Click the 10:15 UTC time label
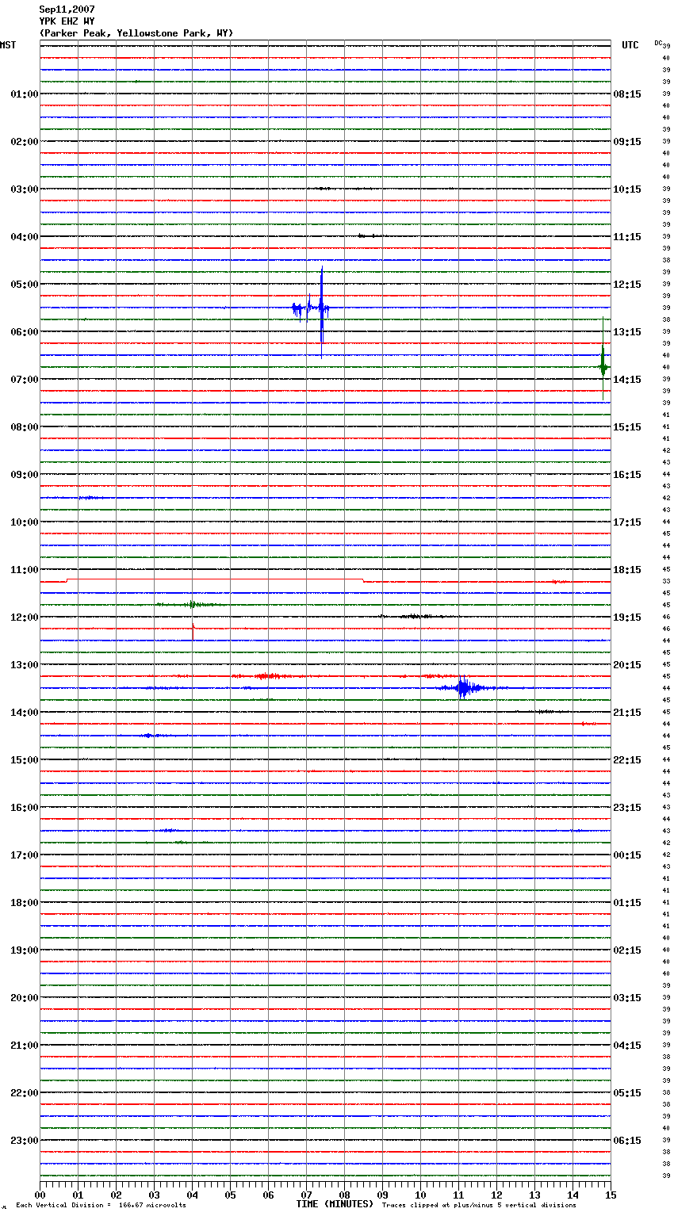The width and height of the screenshot is (674, 1216). point(627,189)
